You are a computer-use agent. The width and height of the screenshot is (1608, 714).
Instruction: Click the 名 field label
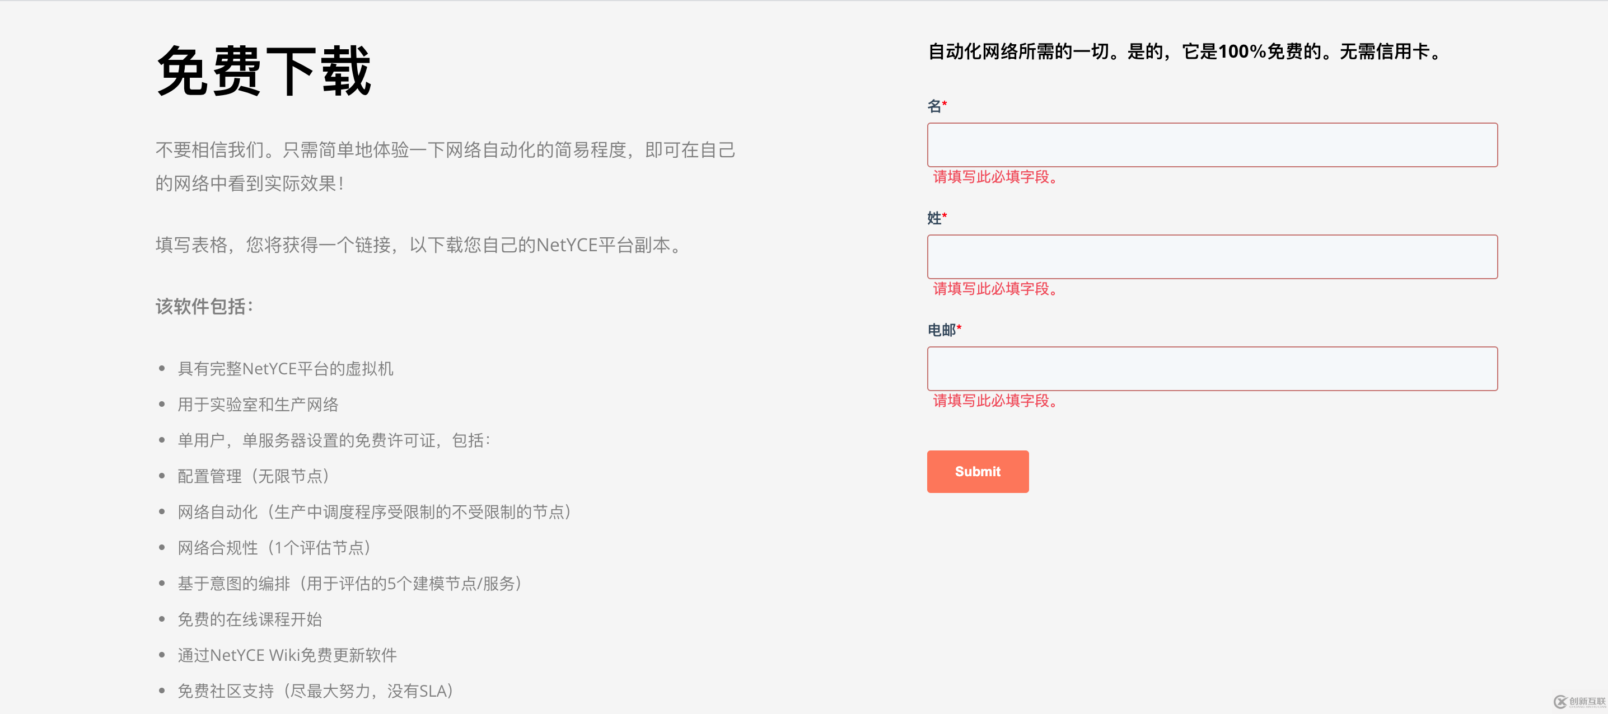point(934,106)
